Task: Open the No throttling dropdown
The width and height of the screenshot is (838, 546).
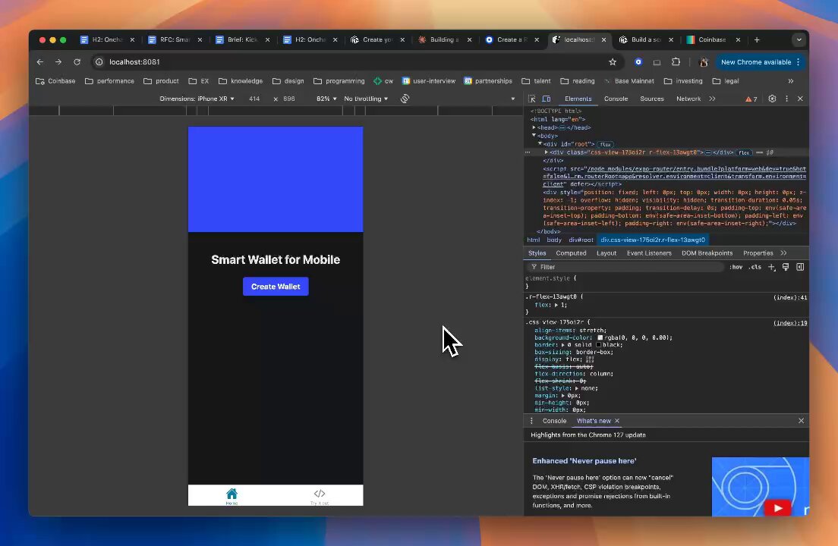Action: click(366, 99)
